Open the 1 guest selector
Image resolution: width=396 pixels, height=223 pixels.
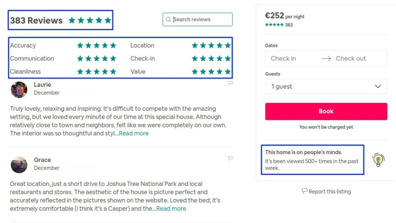click(x=326, y=86)
